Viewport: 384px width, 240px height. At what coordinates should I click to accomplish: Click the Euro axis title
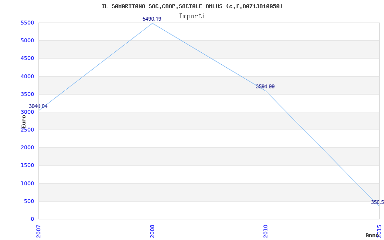[x=24, y=122]
